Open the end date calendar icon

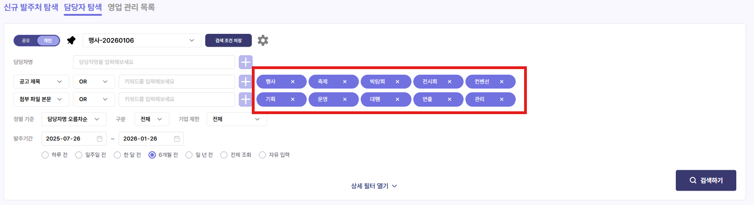click(177, 139)
